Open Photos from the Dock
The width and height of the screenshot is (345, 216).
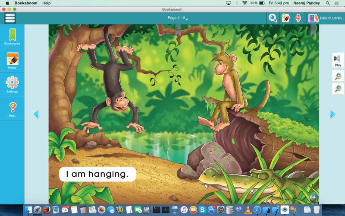(101, 210)
